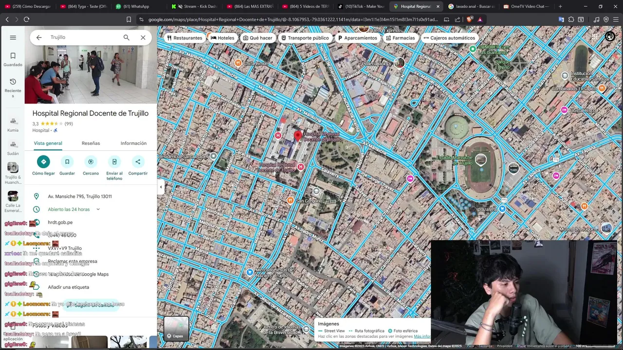Open the recent Trujillo & Huanchaco entry in the sidebar
This screenshot has height=350, width=623.
tap(13, 174)
